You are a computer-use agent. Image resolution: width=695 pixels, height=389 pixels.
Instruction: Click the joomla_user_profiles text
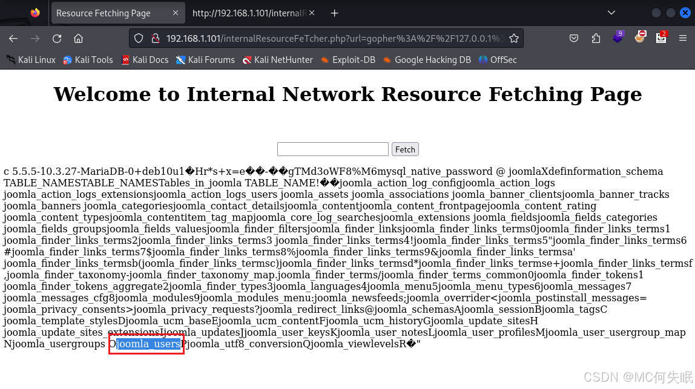[486, 332]
